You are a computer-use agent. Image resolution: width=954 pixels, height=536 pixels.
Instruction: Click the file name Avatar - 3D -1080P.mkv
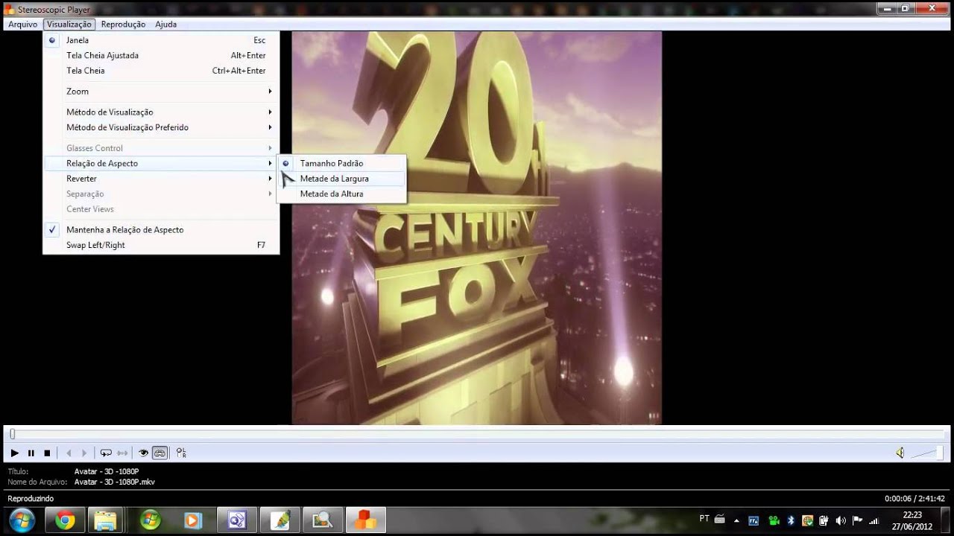[115, 482]
